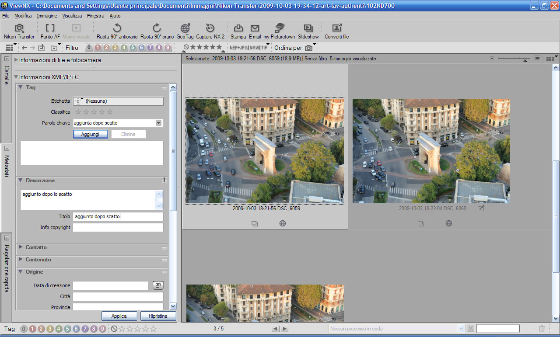Open the GeoTag tool
Image resolution: width=560 pixels, height=337 pixels.
[185, 31]
